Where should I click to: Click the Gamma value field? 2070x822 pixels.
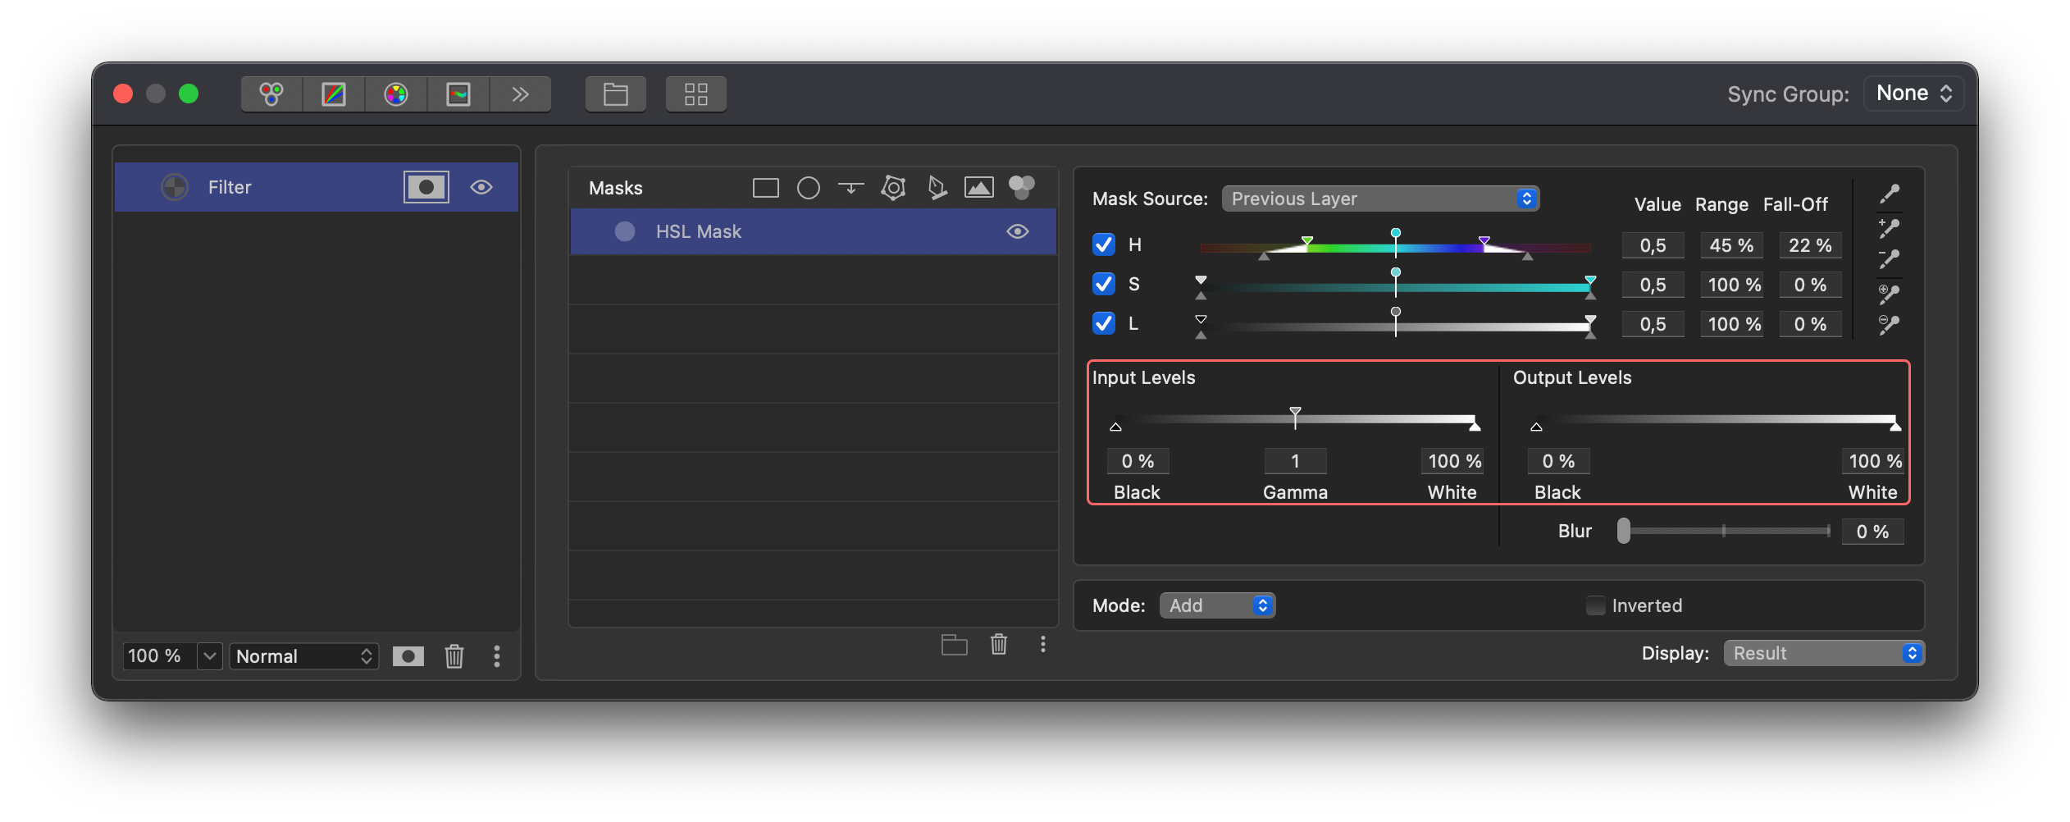tap(1295, 461)
